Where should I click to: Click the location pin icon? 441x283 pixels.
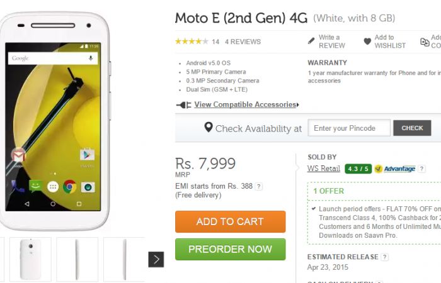pyautogui.click(x=209, y=128)
